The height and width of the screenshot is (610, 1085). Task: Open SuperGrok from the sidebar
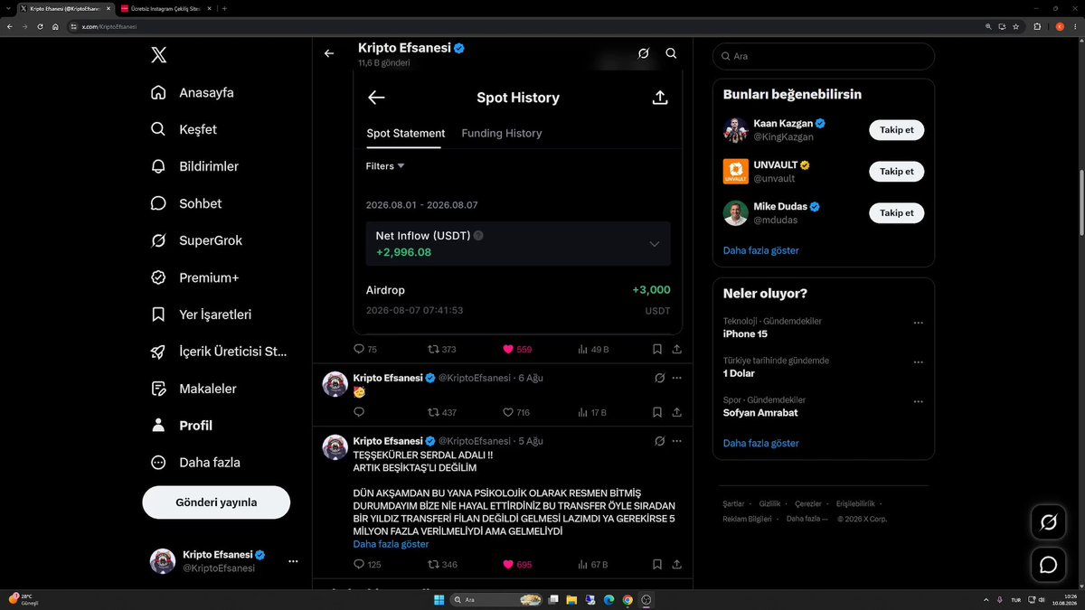coord(196,240)
